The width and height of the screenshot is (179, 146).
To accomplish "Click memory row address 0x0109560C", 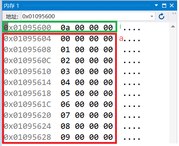I will (x=27, y=61).
